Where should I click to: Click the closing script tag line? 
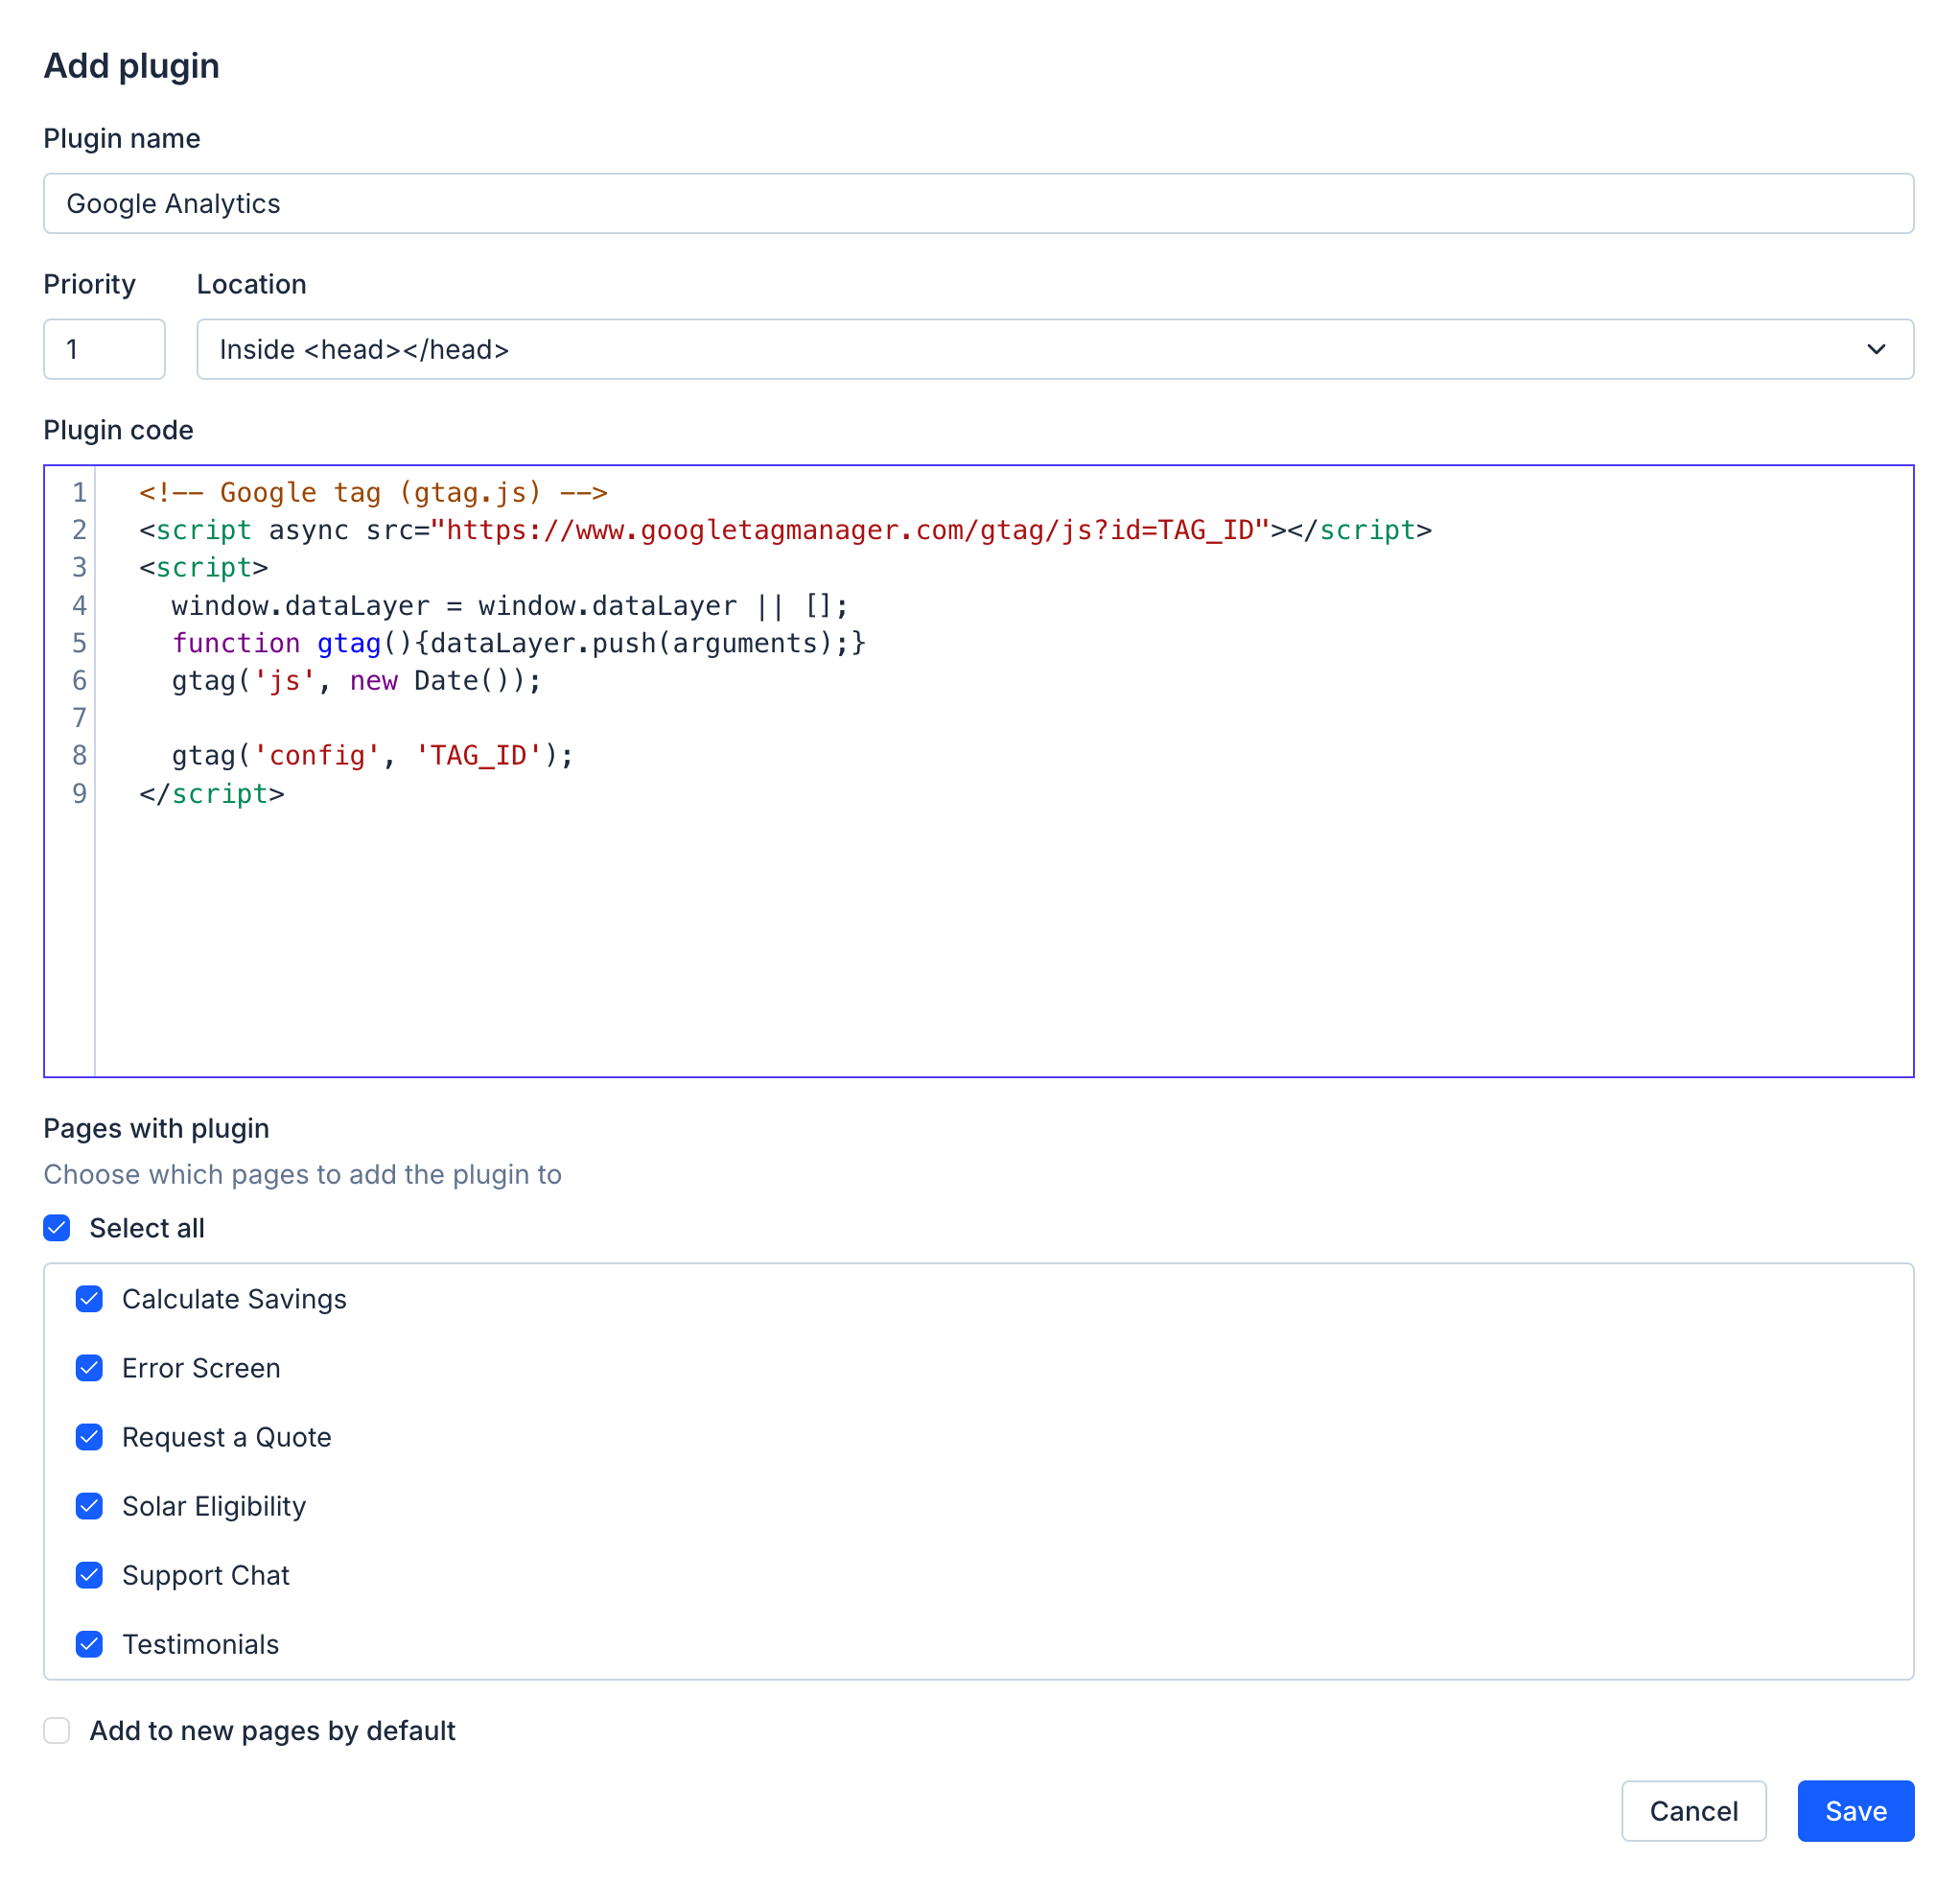pos(212,793)
